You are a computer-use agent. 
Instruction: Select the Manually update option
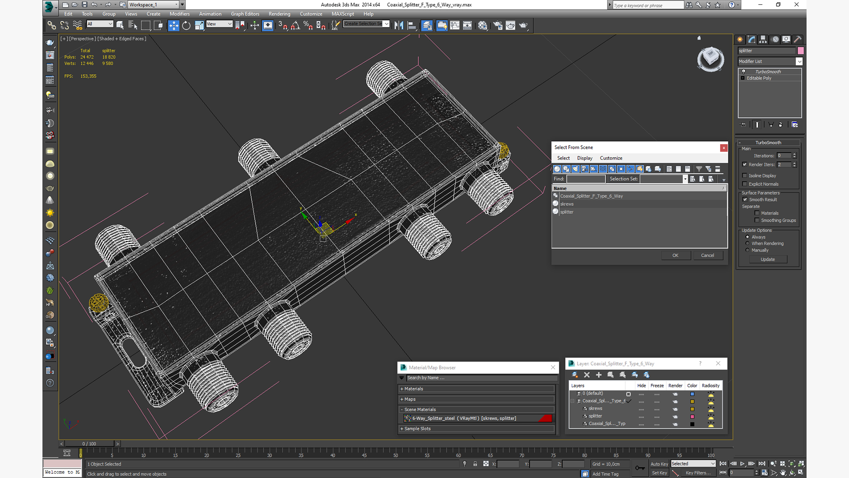point(748,250)
